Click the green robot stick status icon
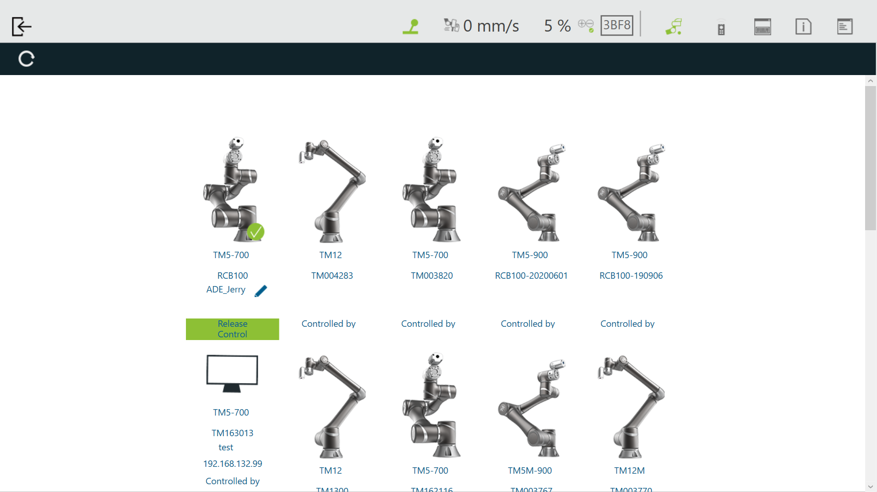This screenshot has height=492, width=877. pos(411,26)
